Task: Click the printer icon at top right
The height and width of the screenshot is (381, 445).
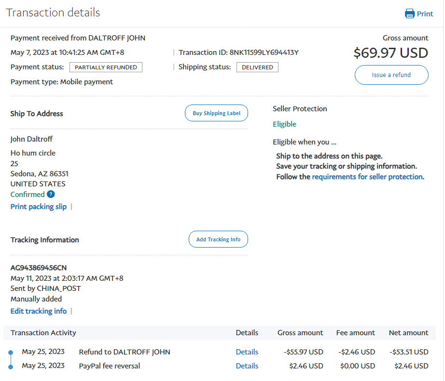Action: click(x=410, y=13)
